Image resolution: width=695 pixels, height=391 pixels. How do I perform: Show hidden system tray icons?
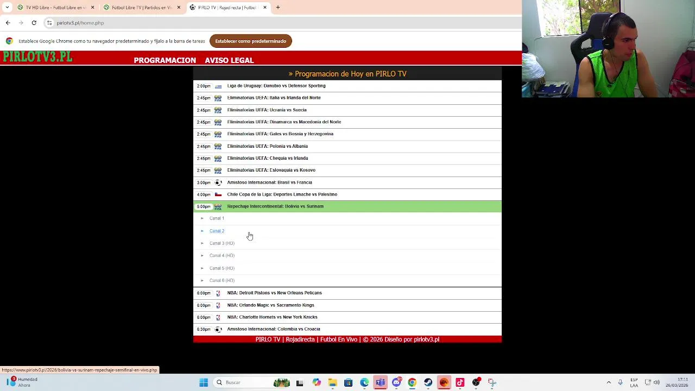click(609, 382)
